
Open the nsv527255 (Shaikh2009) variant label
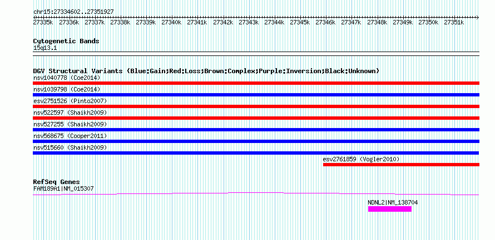point(70,124)
